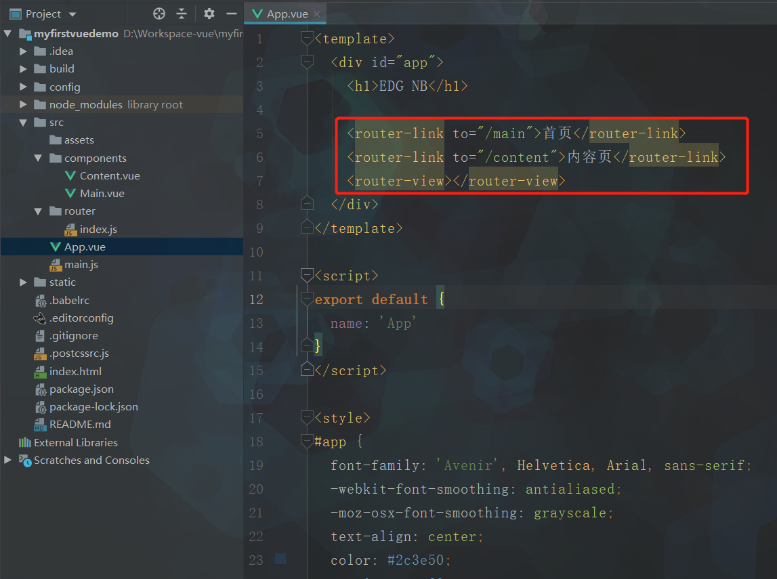Open the .babelrc file
This screenshot has width=777, height=579.
(x=69, y=300)
